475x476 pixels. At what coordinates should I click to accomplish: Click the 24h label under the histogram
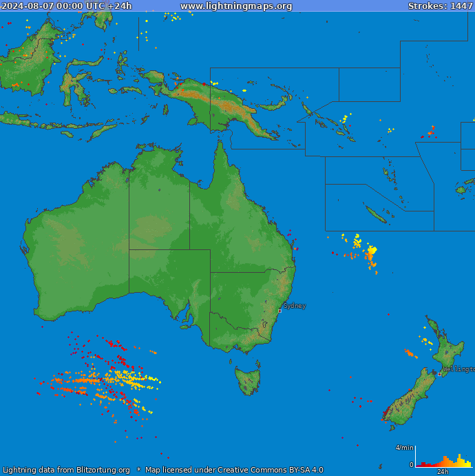443,472
